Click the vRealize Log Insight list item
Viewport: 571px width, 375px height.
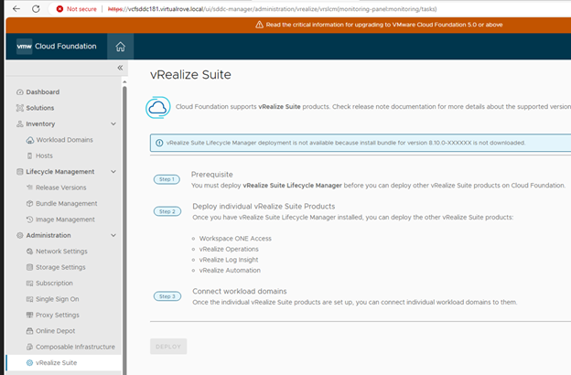pos(229,260)
